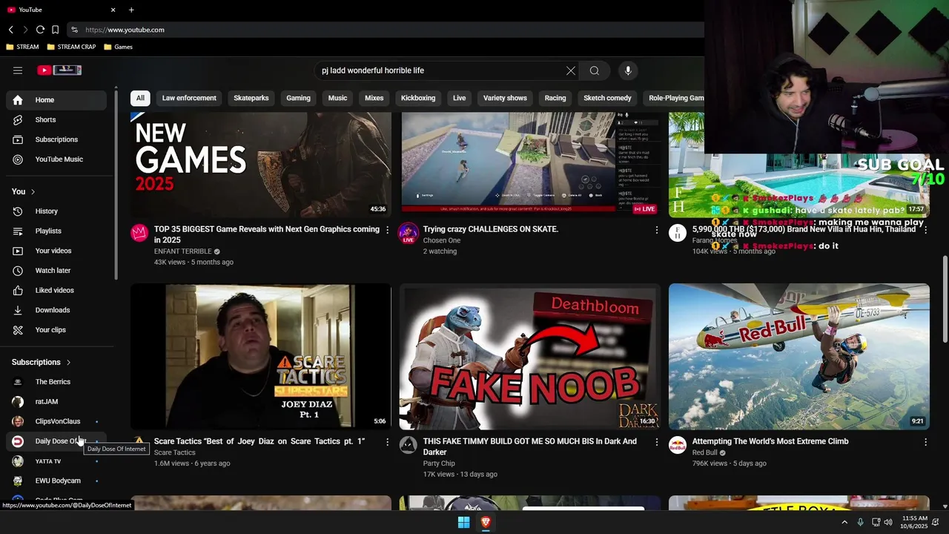The image size is (949, 534).
Task: Open Shorts in the sidebar
Action: click(56, 119)
